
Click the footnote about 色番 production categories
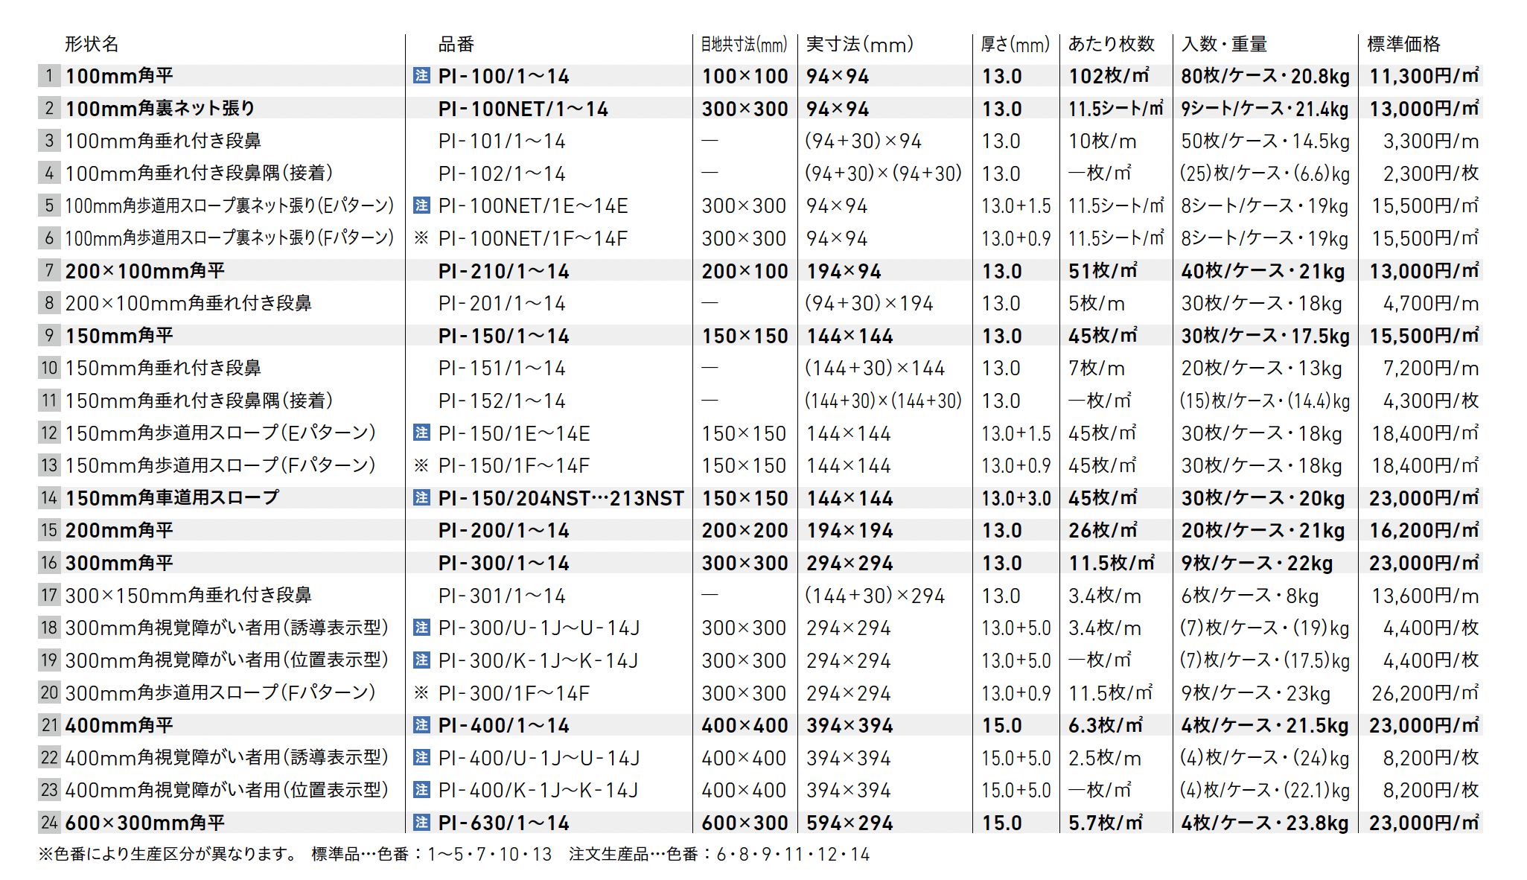453,854
